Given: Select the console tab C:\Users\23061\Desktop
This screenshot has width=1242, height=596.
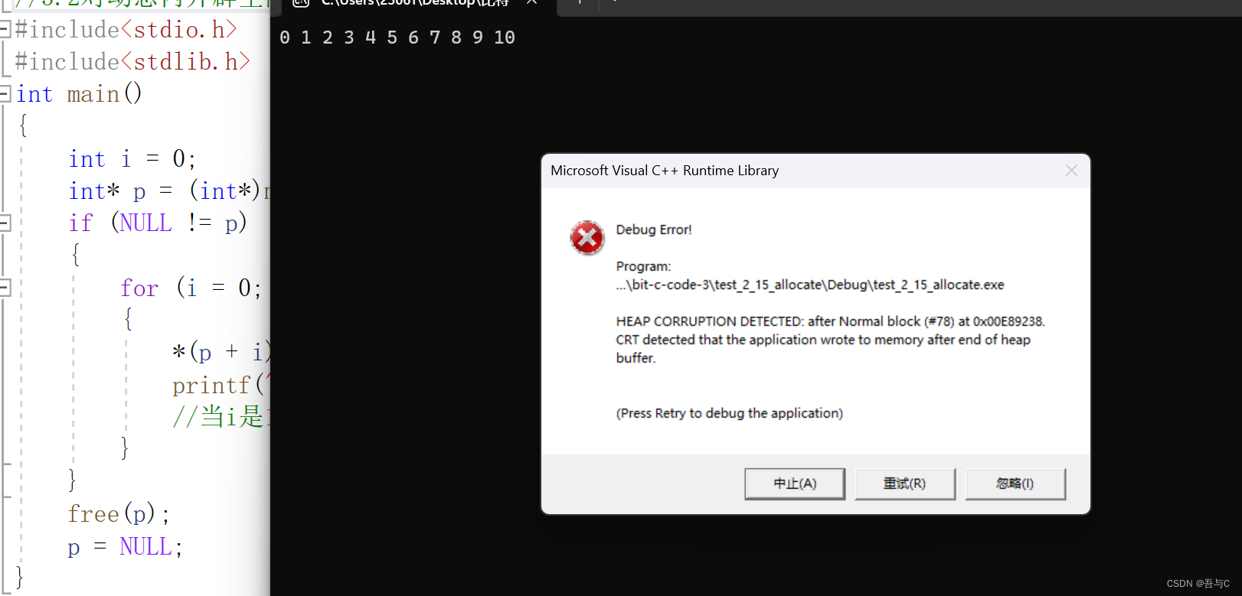Looking at the screenshot, I should [414, 3].
